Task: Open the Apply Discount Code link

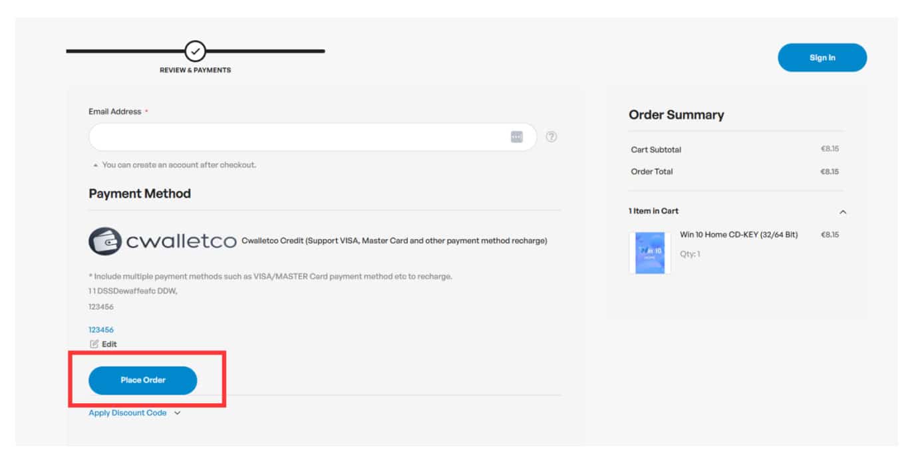Action: pos(128,413)
